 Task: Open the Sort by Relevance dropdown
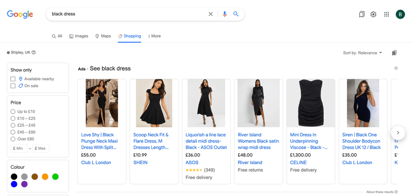[362, 53]
